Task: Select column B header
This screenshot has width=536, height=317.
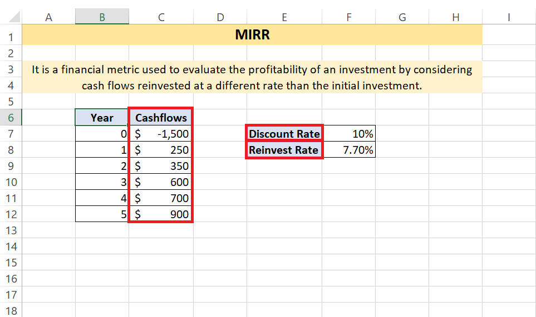Action: 102,17
